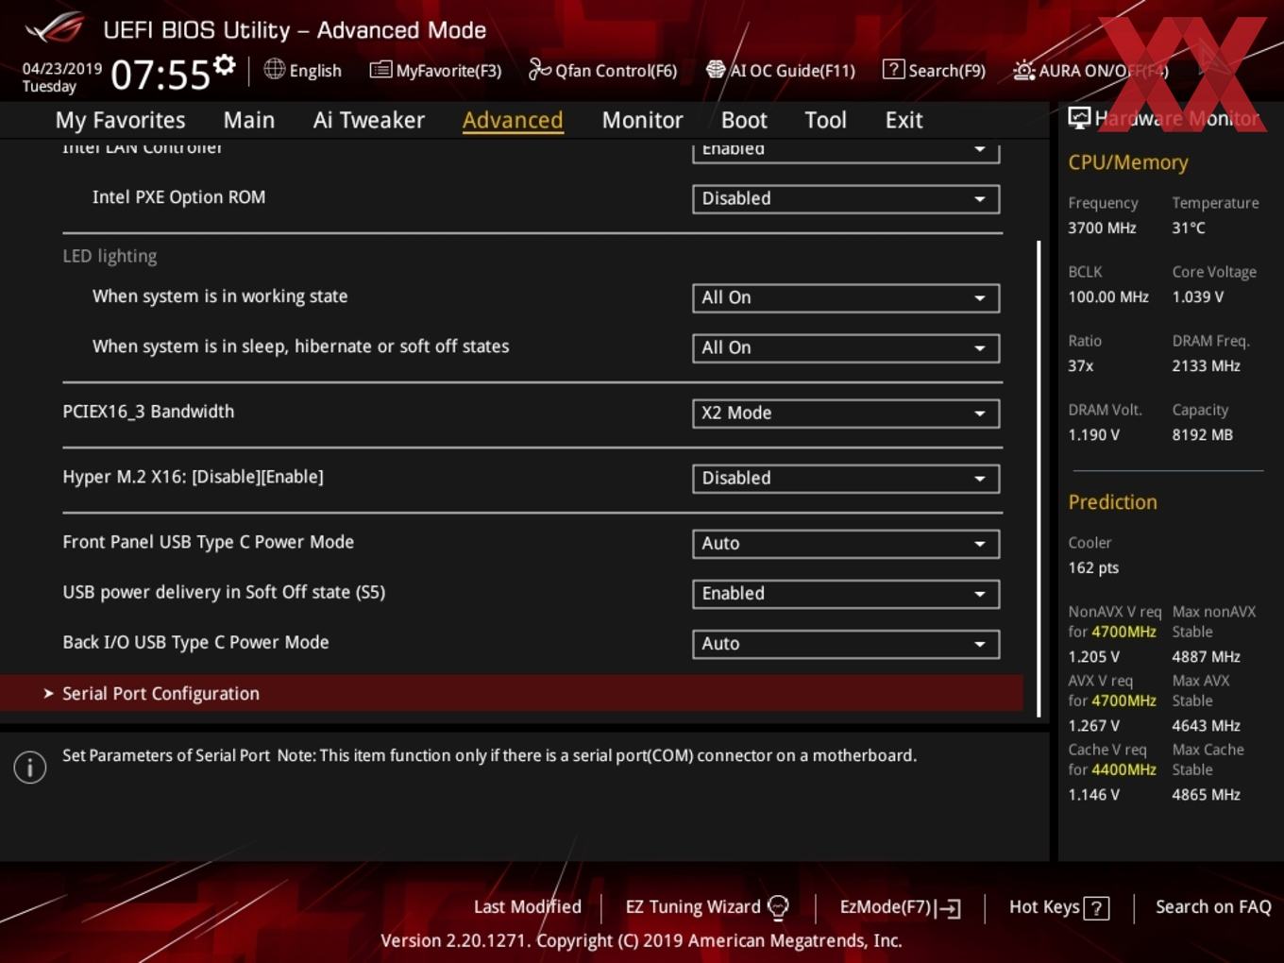The width and height of the screenshot is (1284, 963).
Task: Click the 8192 MB capacity value
Action: 1202,434
